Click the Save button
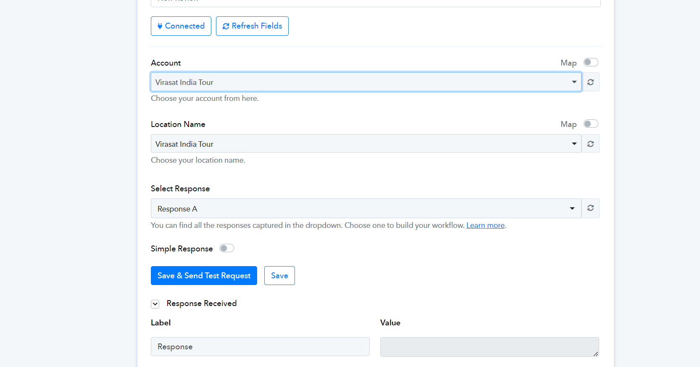This screenshot has height=367, width=700. click(x=279, y=276)
